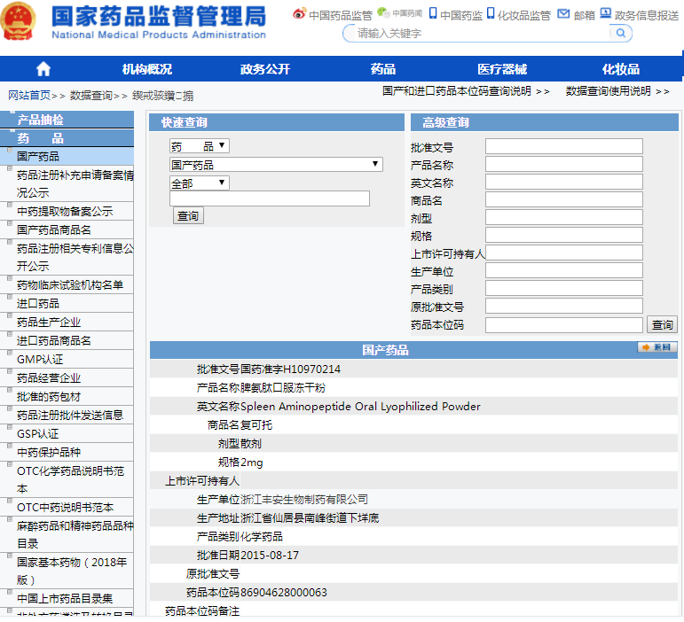The image size is (684, 622).
Task: Open the 机构概况 menu
Action: coord(147,69)
